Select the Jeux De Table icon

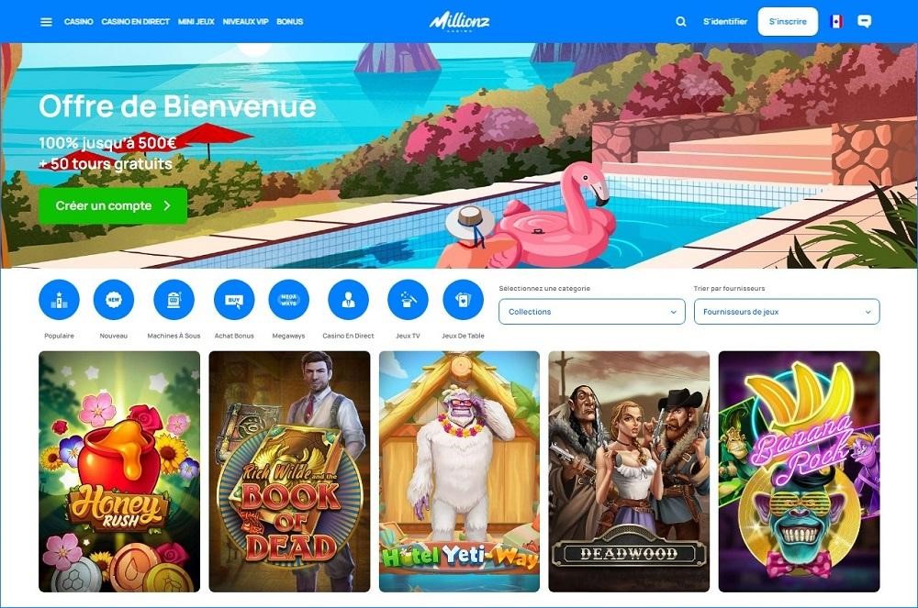coord(463,300)
